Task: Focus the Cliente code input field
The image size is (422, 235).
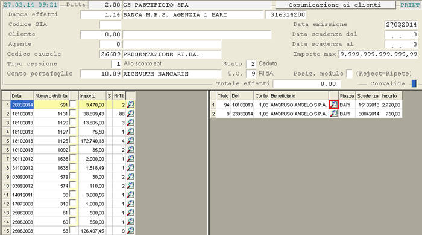Action: pyautogui.click(x=101, y=34)
